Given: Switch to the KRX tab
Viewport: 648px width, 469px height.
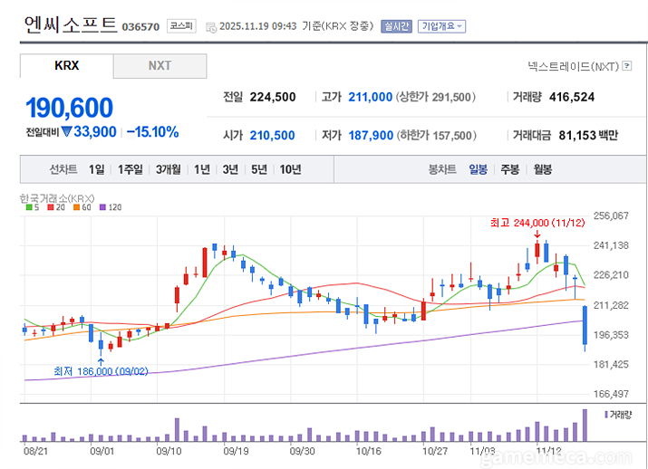Looking at the screenshot, I should tap(67, 66).
